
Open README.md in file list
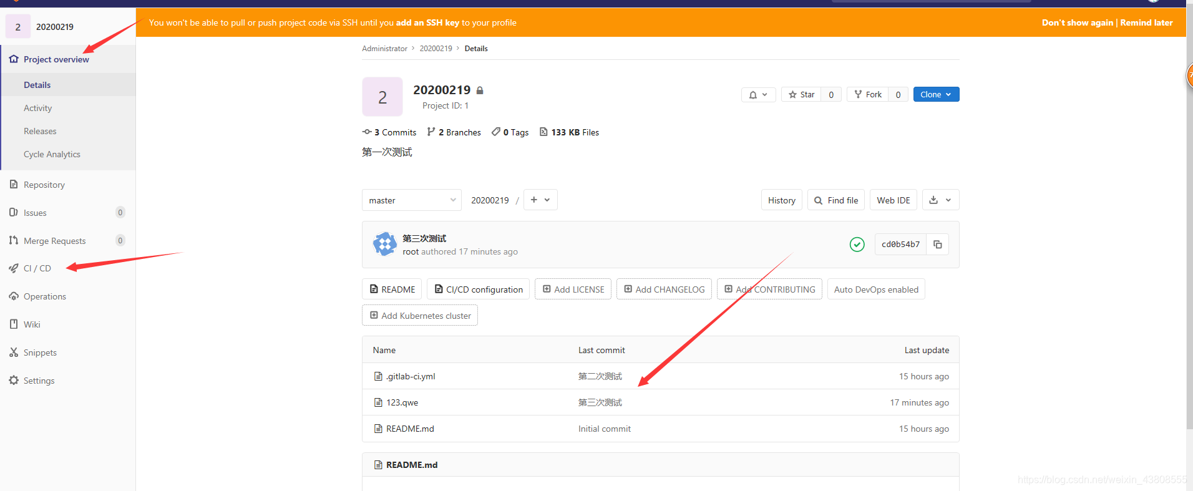point(410,429)
